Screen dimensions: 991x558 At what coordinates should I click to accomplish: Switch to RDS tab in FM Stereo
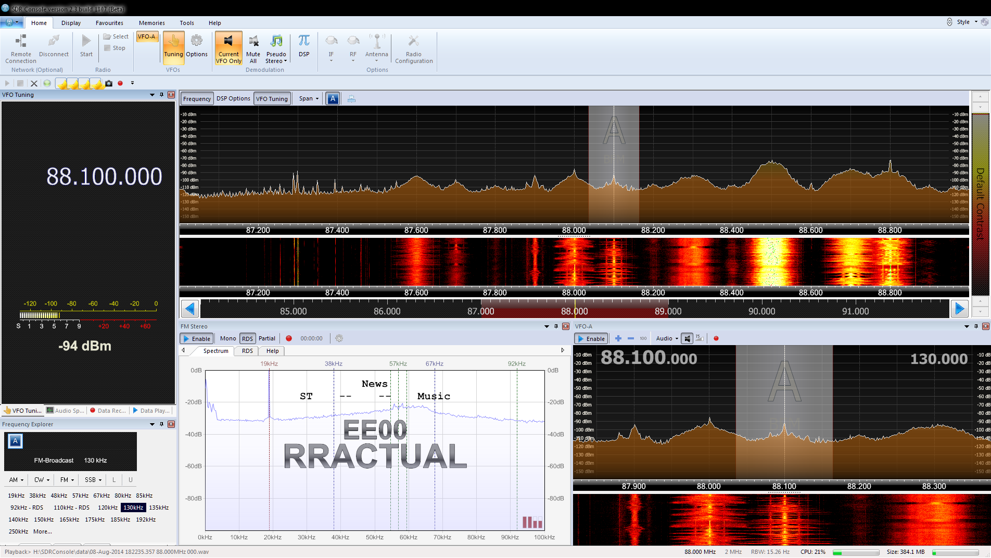click(x=247, y=351)
